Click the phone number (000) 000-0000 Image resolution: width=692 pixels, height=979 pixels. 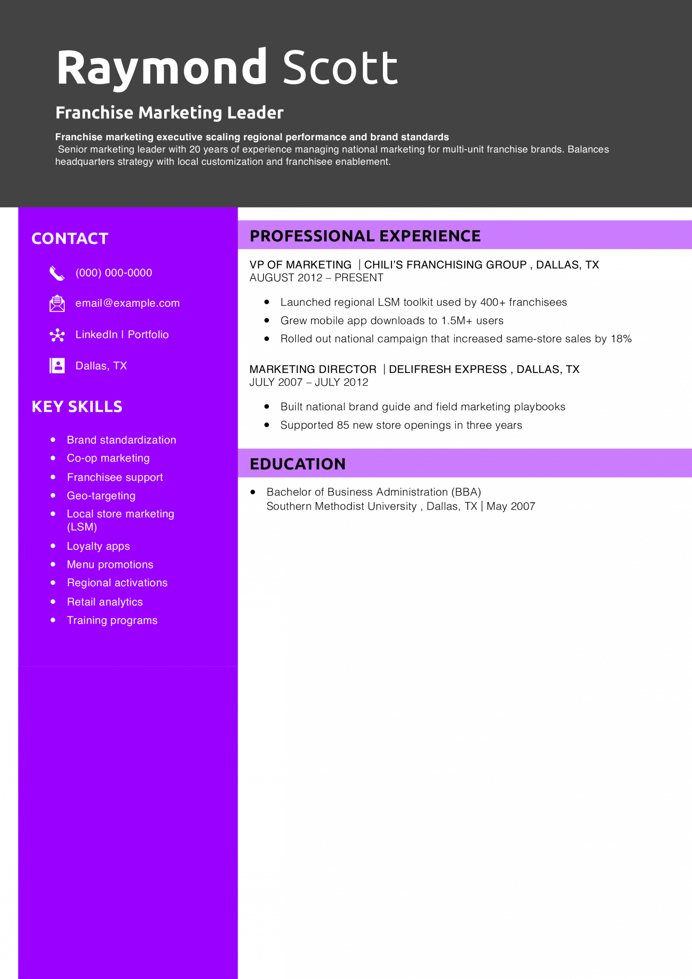pos(114,273)
